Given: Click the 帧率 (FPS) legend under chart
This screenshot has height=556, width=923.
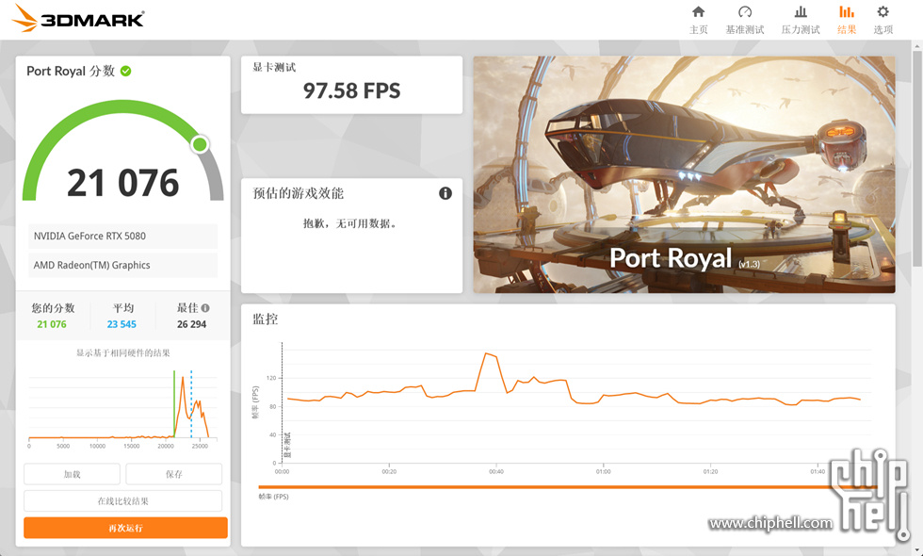Looking at the screenshot, I should coord(275,497).
